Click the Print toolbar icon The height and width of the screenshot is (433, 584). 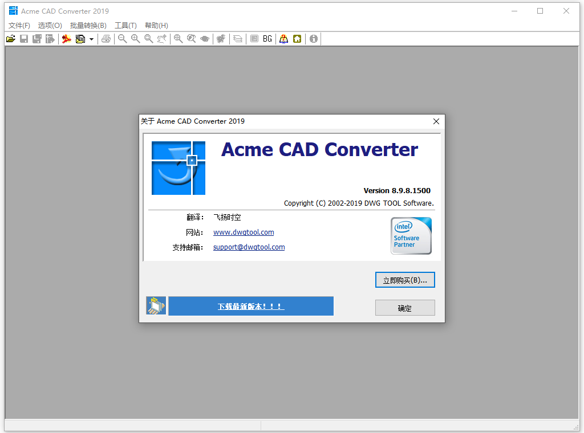point(106,38)
